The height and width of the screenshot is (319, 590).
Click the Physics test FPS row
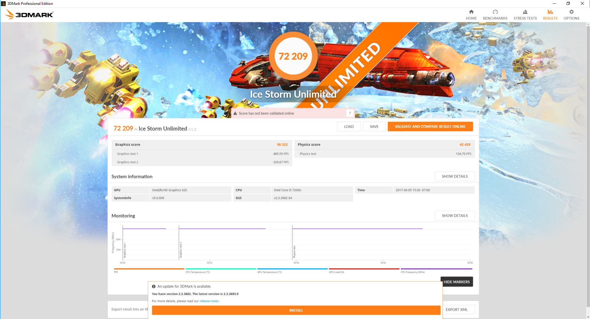tap(385, 154)
